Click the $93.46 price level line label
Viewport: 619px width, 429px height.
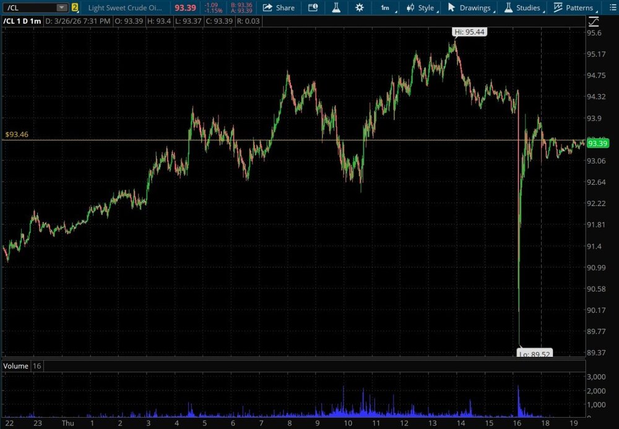tap(16, 134)
